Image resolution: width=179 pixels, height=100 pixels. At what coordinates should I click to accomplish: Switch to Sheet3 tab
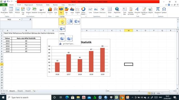28,91
